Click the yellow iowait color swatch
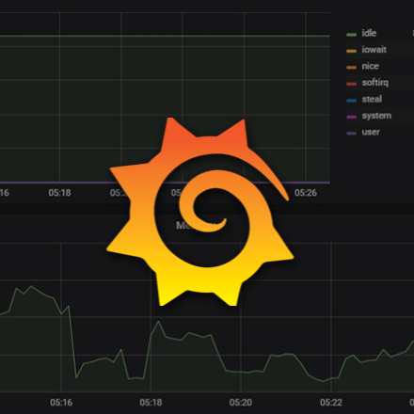 click(351, 51)
